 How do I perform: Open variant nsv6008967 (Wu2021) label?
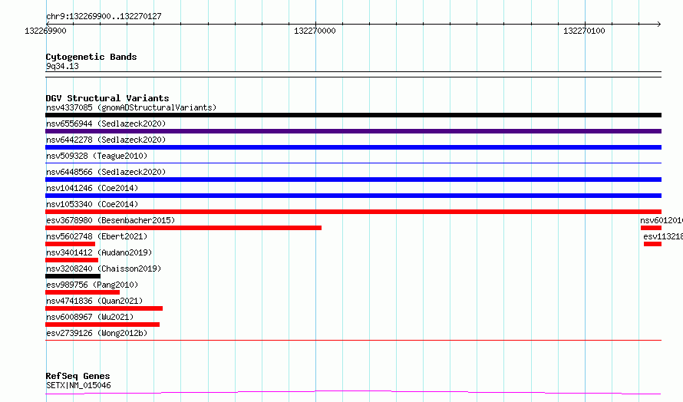tap(90, 317)
